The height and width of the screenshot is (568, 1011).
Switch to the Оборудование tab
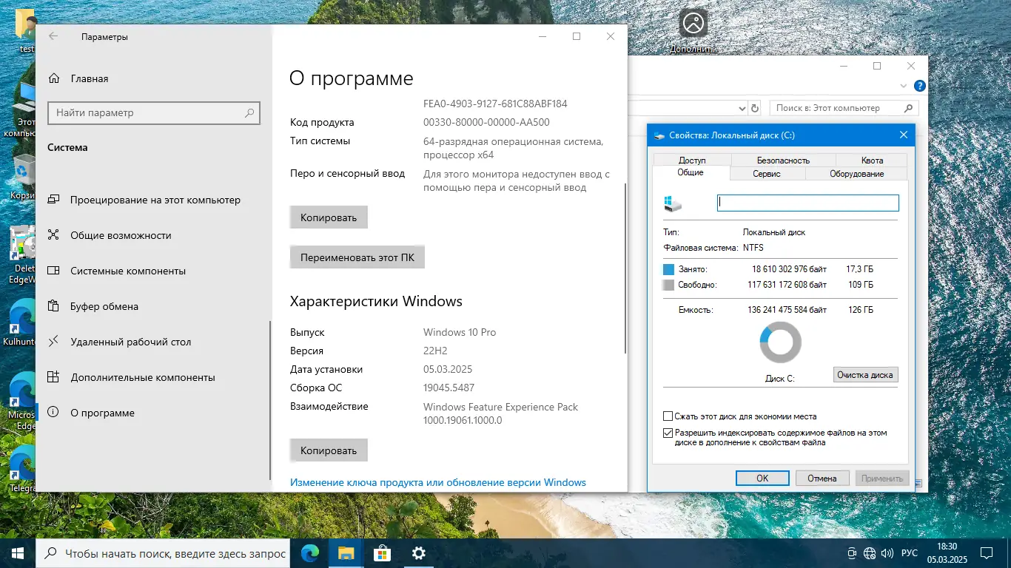pos(856,174)
